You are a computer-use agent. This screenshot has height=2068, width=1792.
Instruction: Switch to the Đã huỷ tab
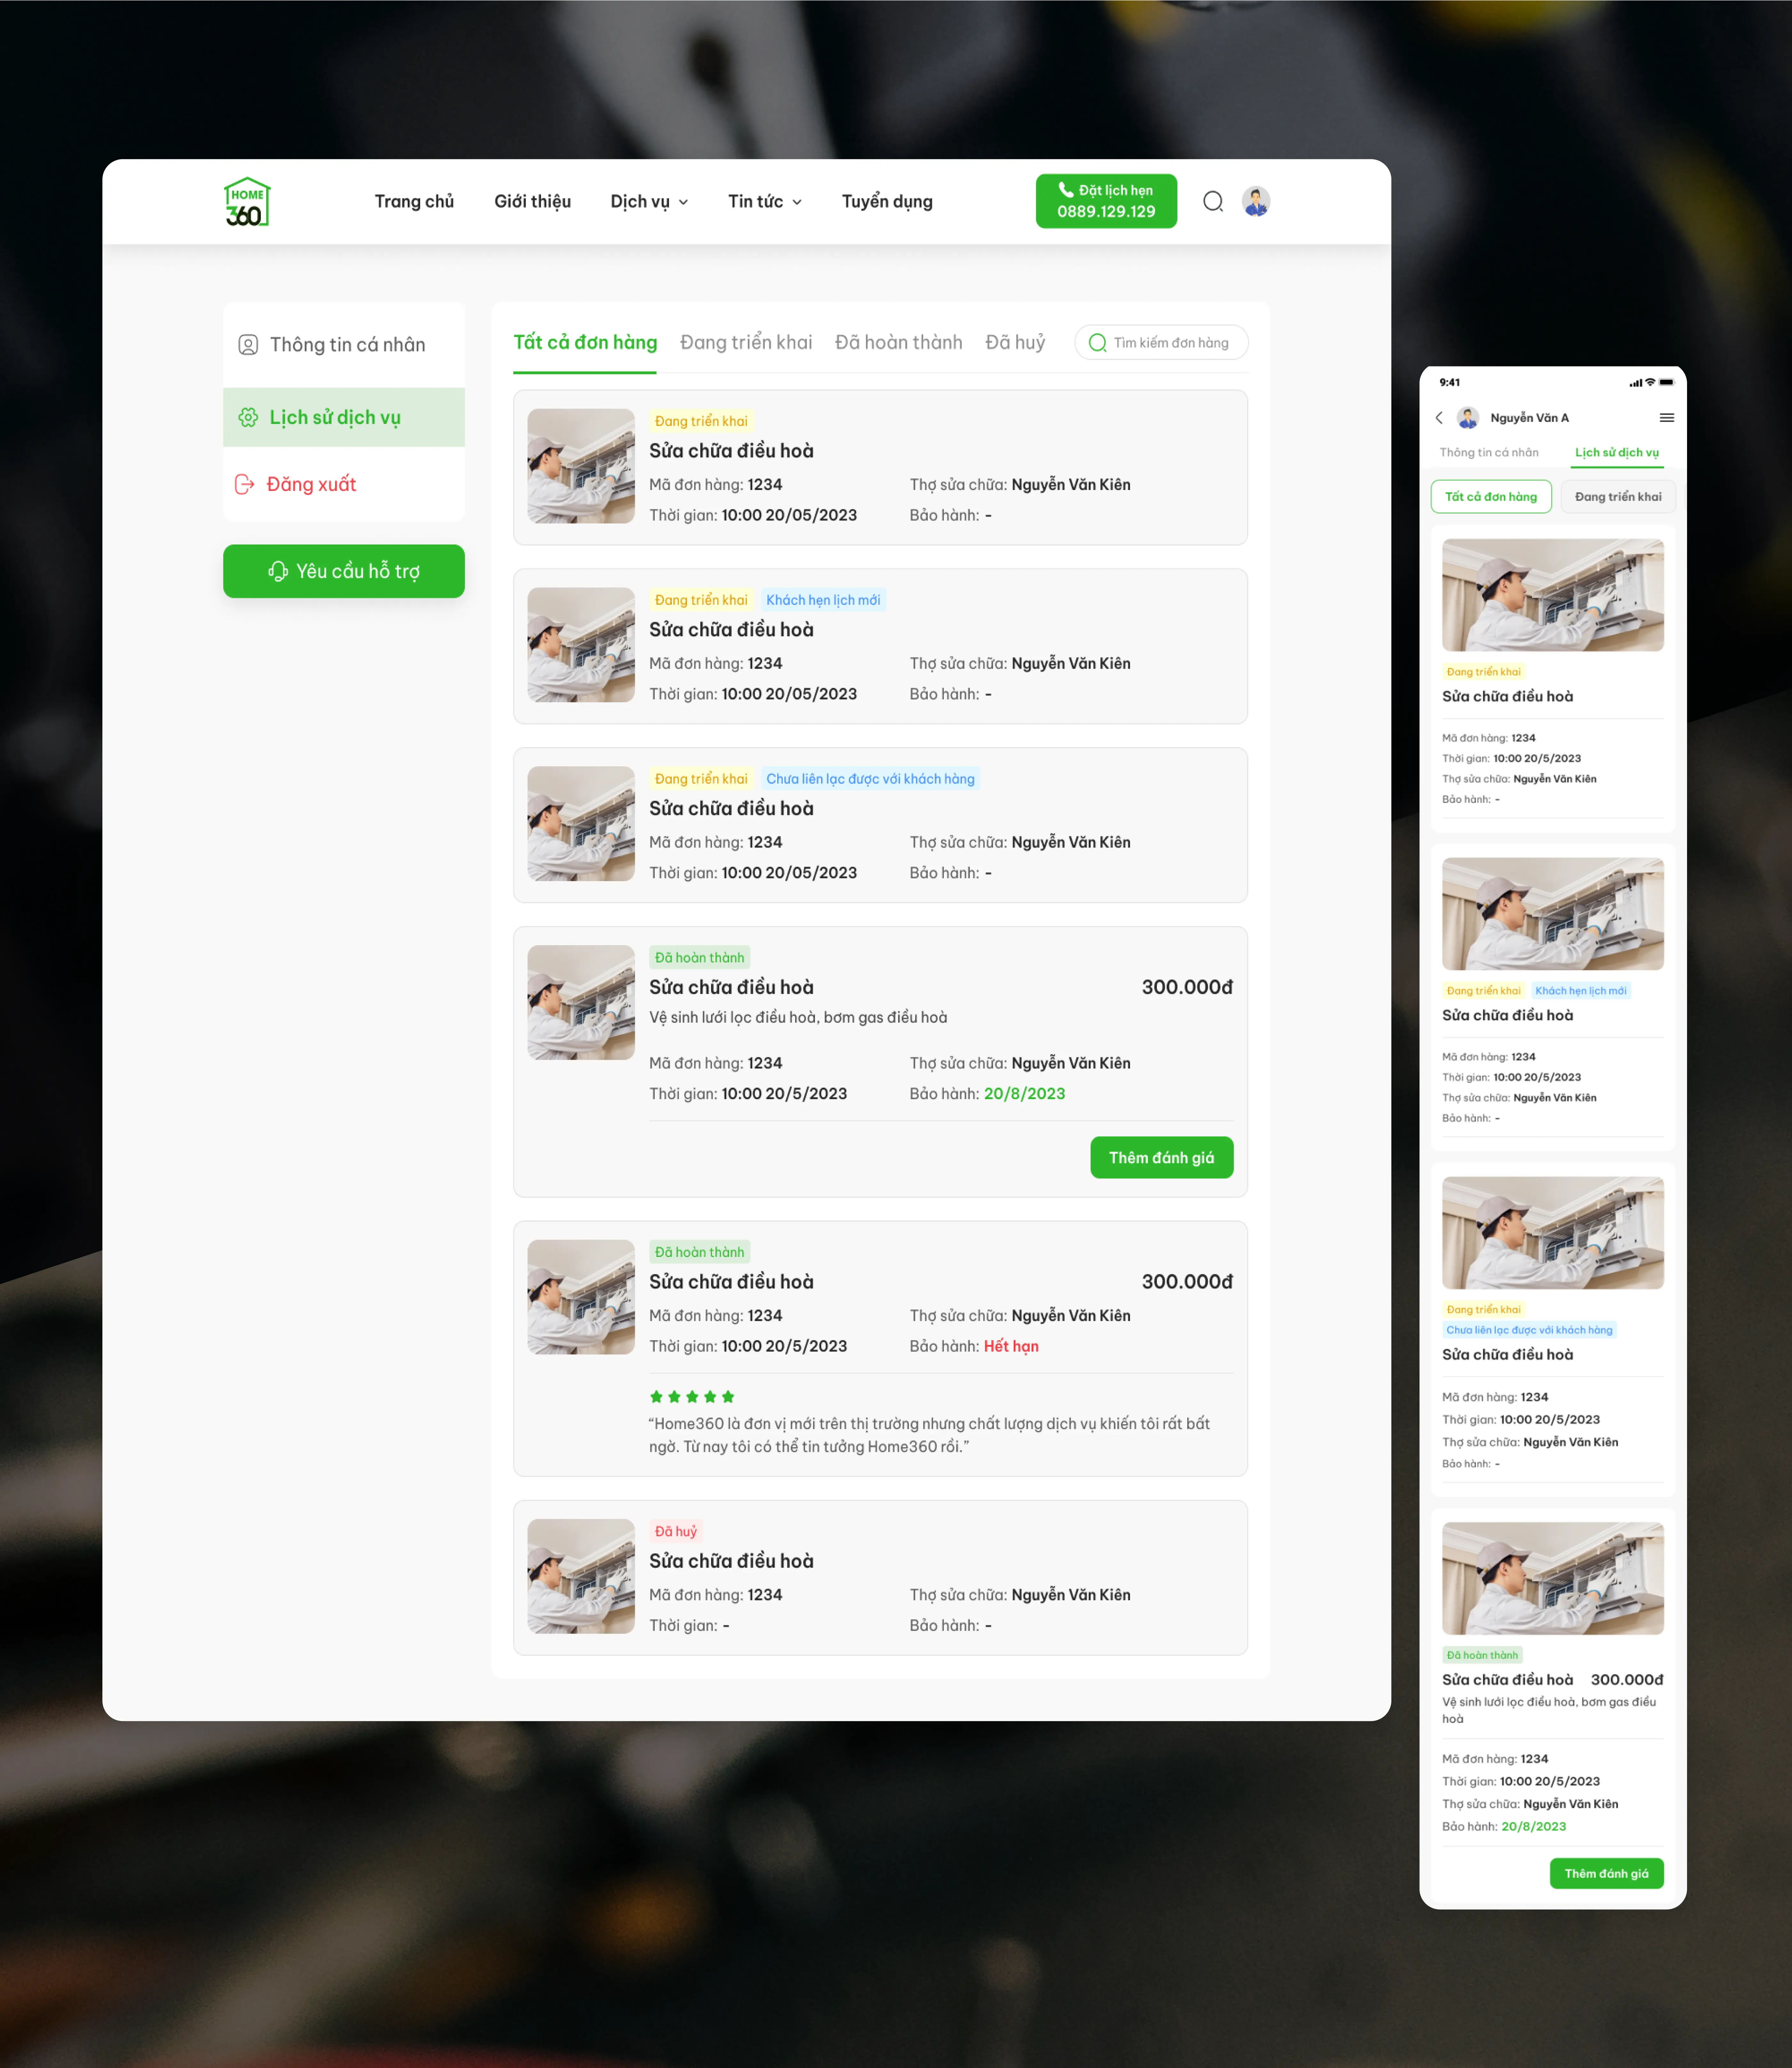point(1015,343)
